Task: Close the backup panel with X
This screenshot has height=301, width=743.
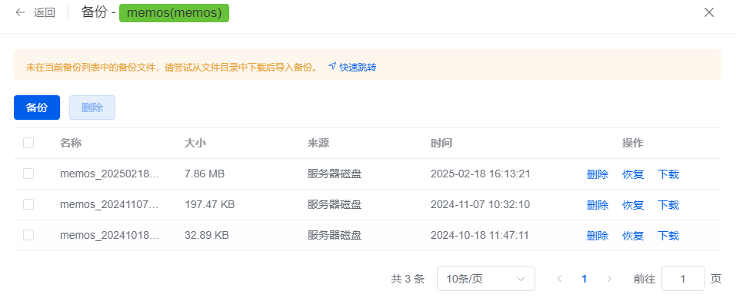Action: coord(709,13)
